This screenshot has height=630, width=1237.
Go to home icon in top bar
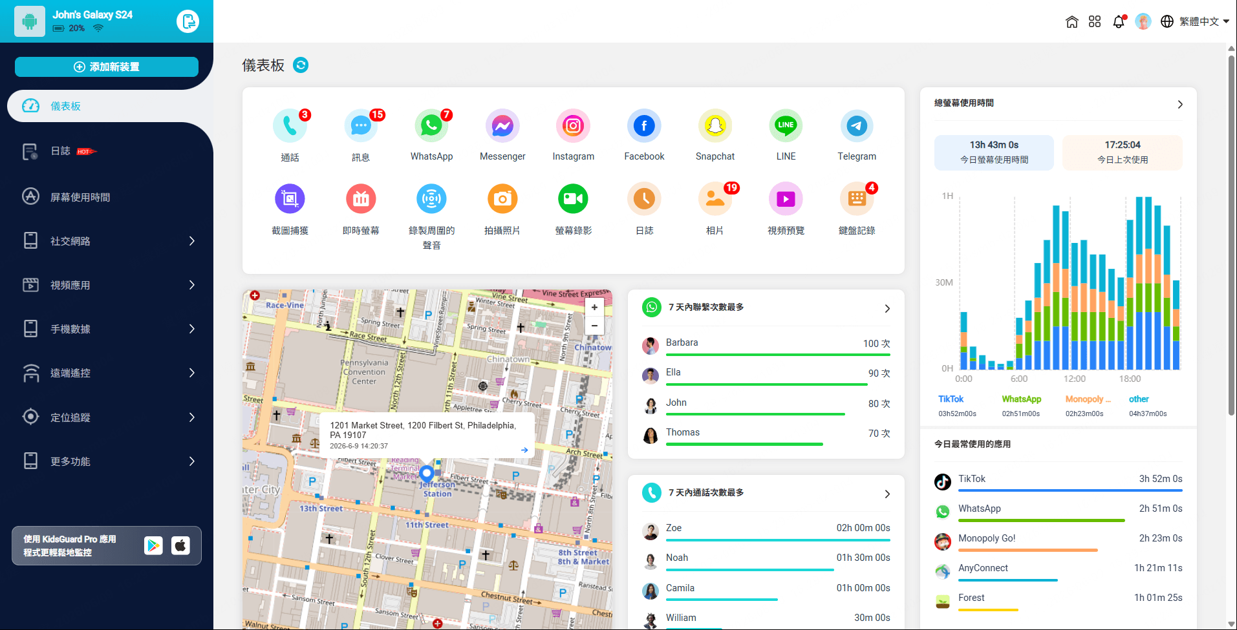pos(1071,22)
